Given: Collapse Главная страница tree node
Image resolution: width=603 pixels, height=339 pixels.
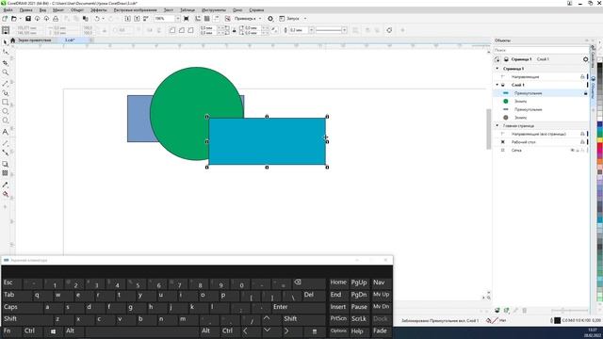Looking at the screenshot, I should pyautogui.click(x=497, y=125).
